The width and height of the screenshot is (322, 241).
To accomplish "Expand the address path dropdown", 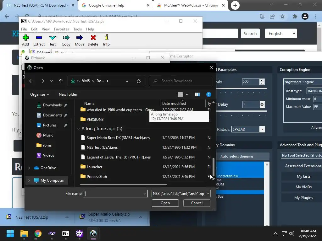I will pos(127,81).
